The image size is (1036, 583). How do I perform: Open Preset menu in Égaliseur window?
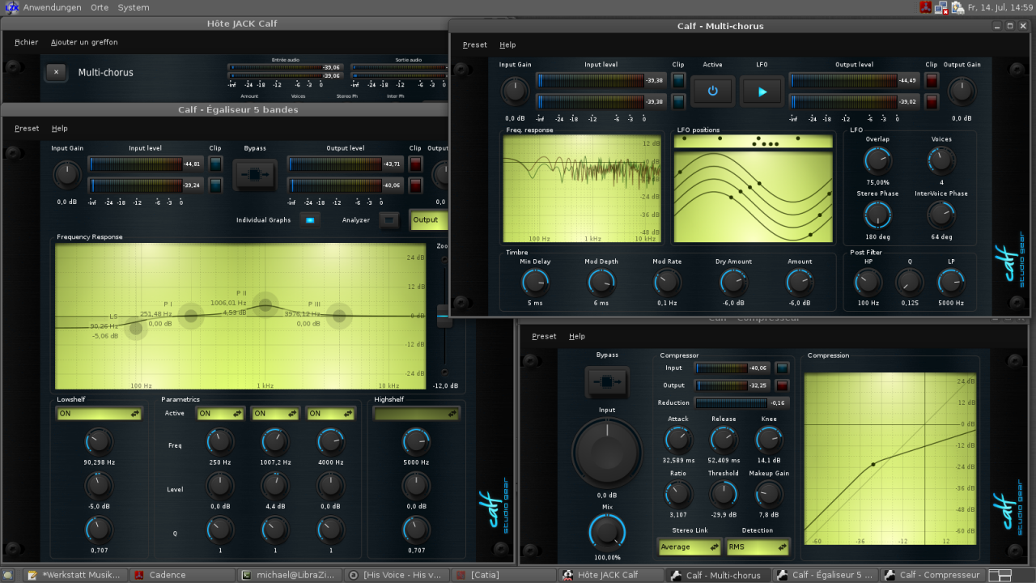[x=27, y=128]
